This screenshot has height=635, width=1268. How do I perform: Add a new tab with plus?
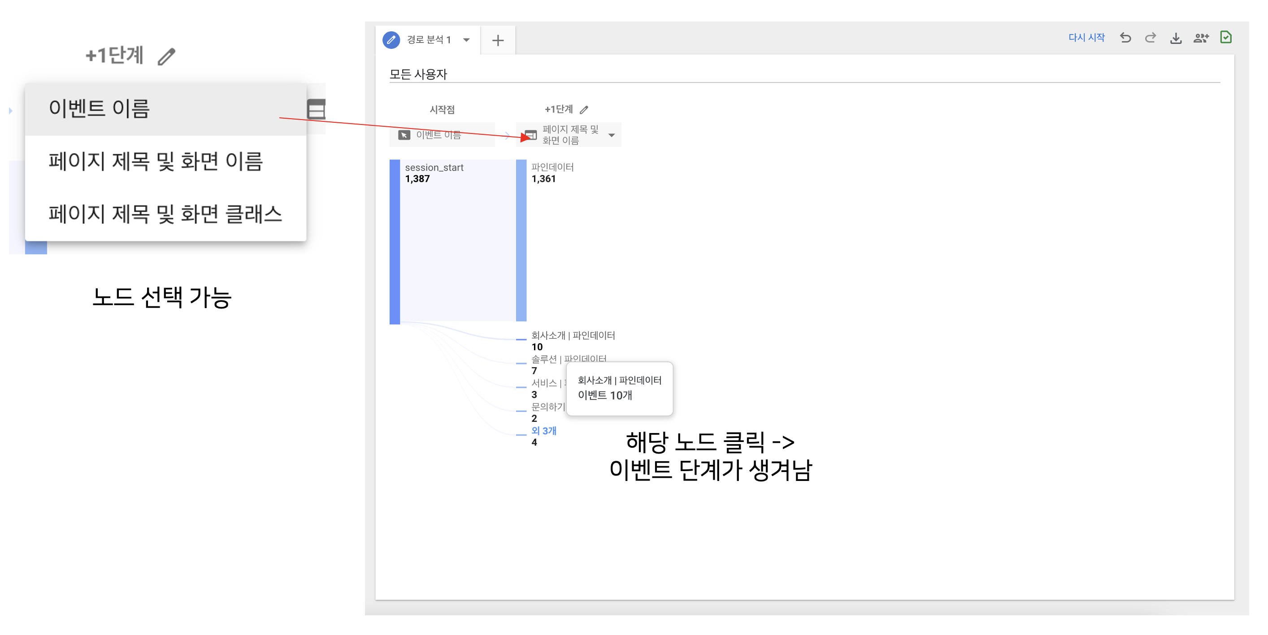click(498, 40)
